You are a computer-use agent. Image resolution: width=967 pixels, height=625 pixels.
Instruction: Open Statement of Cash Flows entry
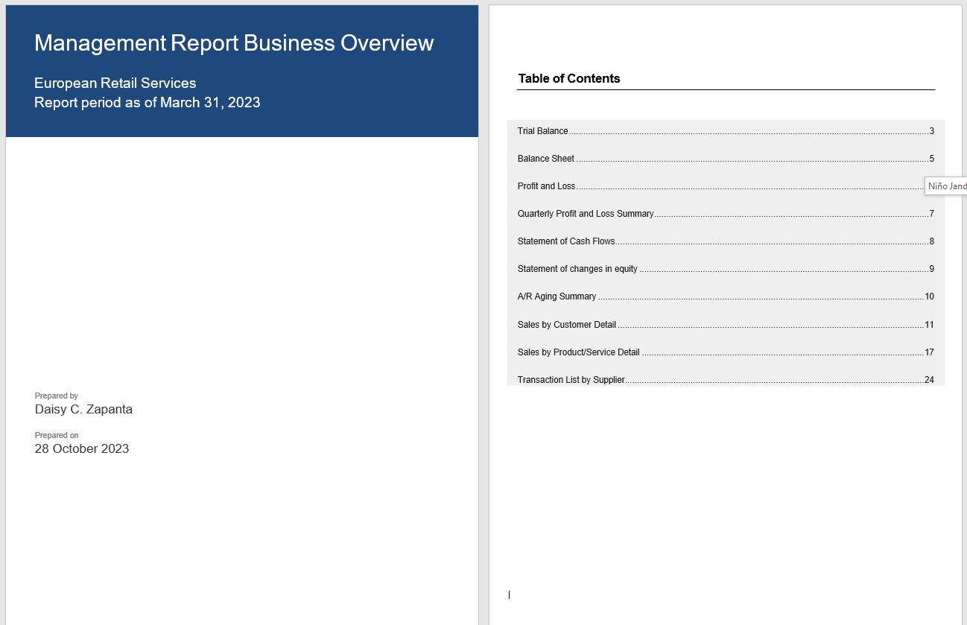click(566, 241)
